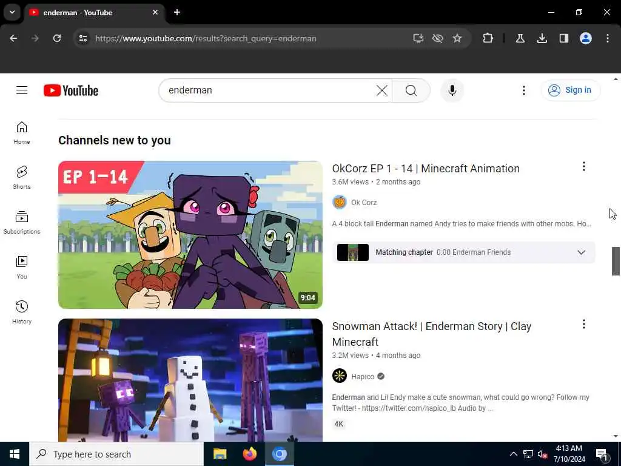Click the 9:04 duration badge

[307, 297]
